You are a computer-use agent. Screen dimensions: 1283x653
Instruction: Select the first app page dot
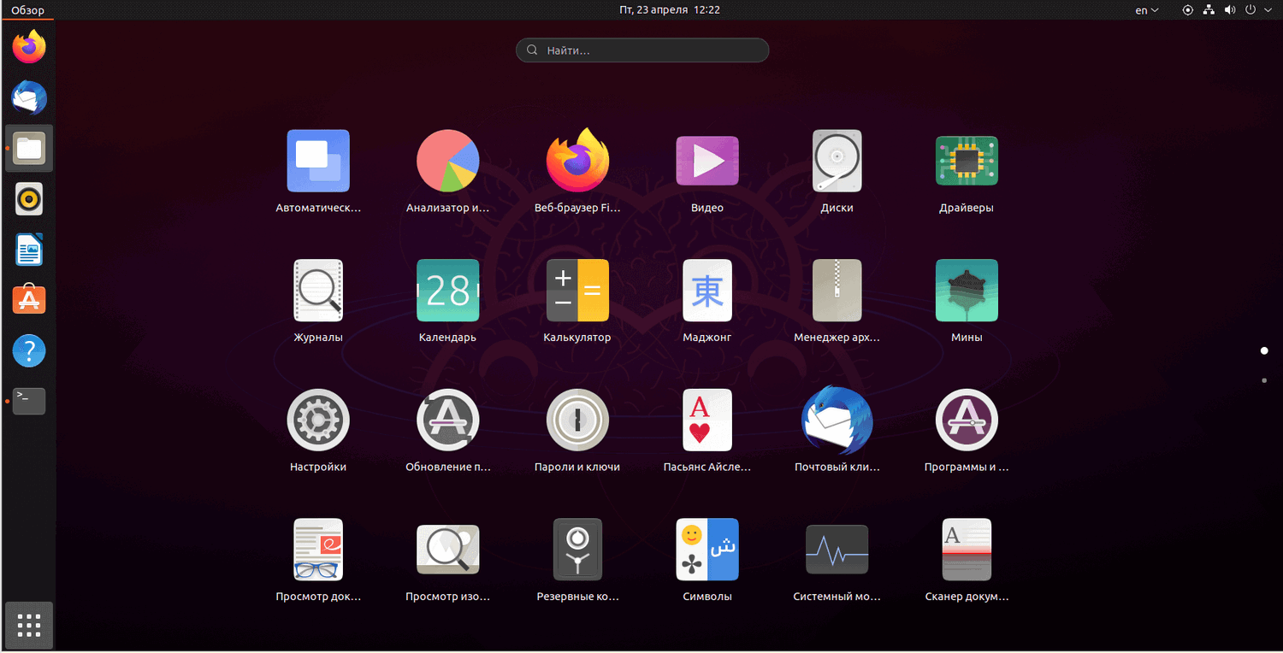(1264, 350)
